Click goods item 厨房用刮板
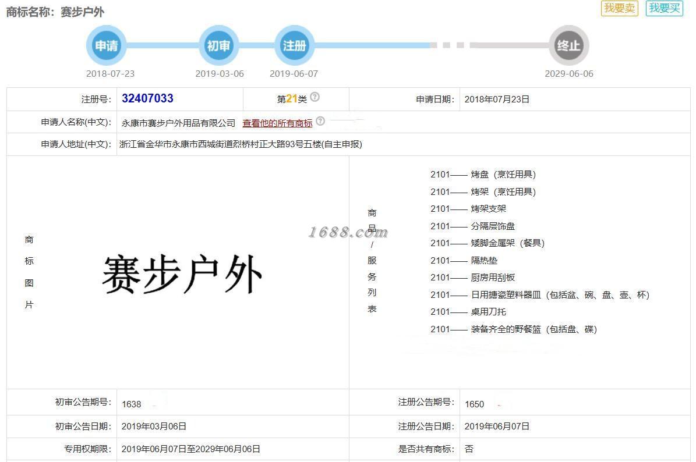 [x=493, y=278]
